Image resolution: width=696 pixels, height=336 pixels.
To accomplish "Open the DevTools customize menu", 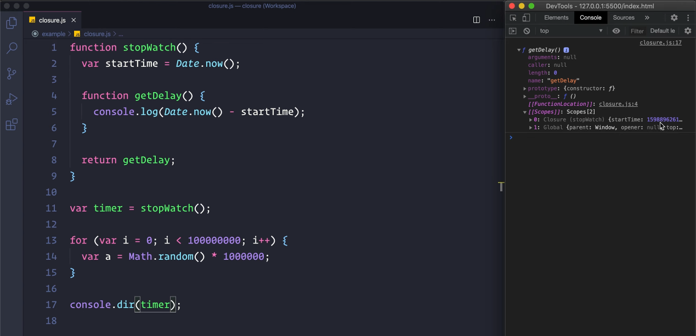I will [x=688, y=18].
